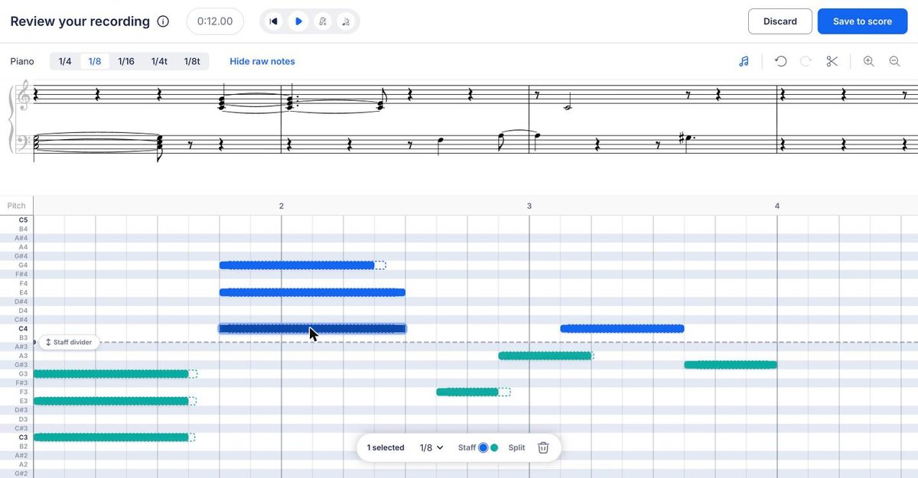
Task: Rewind to the start of the recording
Action: (x=273, y=21)
